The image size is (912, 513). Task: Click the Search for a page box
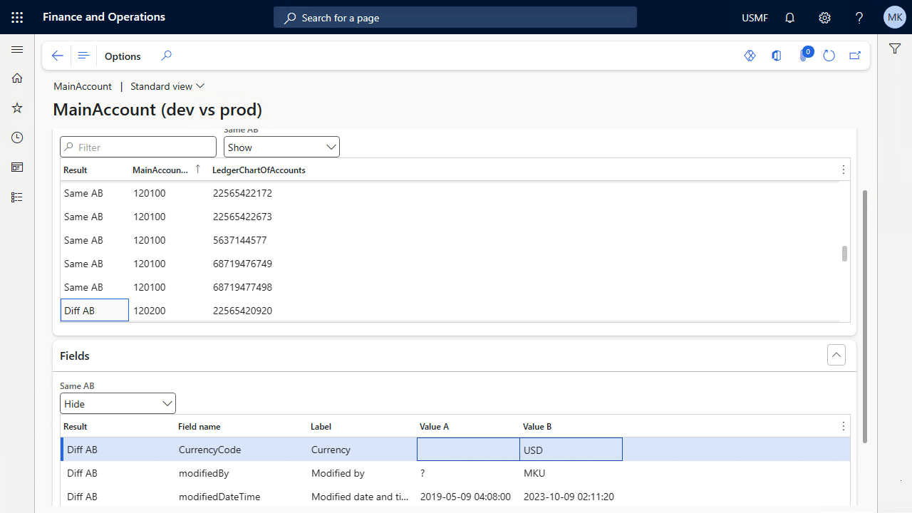pyautogui.click(x=455, y=18)
